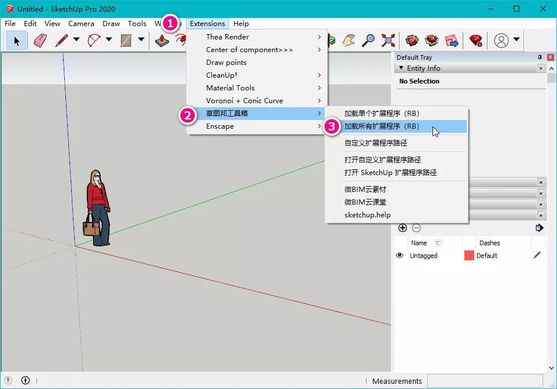
Task: Toggle visibility eye of Untagged
Action: click(x=400, y=255)
